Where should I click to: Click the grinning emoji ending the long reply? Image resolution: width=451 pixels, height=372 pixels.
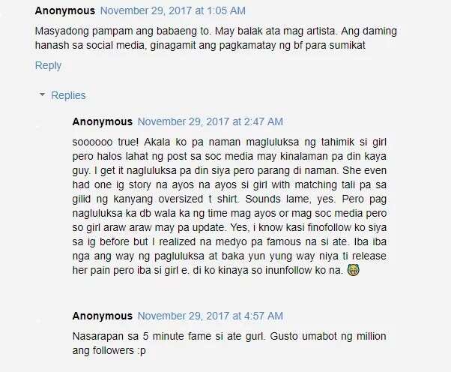(x=353, y=270)
